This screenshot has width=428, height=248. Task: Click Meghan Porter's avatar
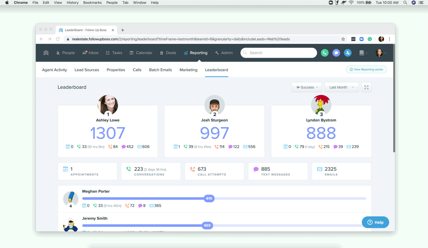point(71,199)
